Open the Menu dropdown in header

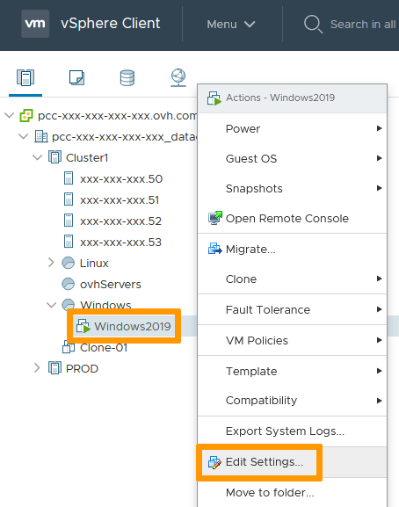[x=231, y=25]
